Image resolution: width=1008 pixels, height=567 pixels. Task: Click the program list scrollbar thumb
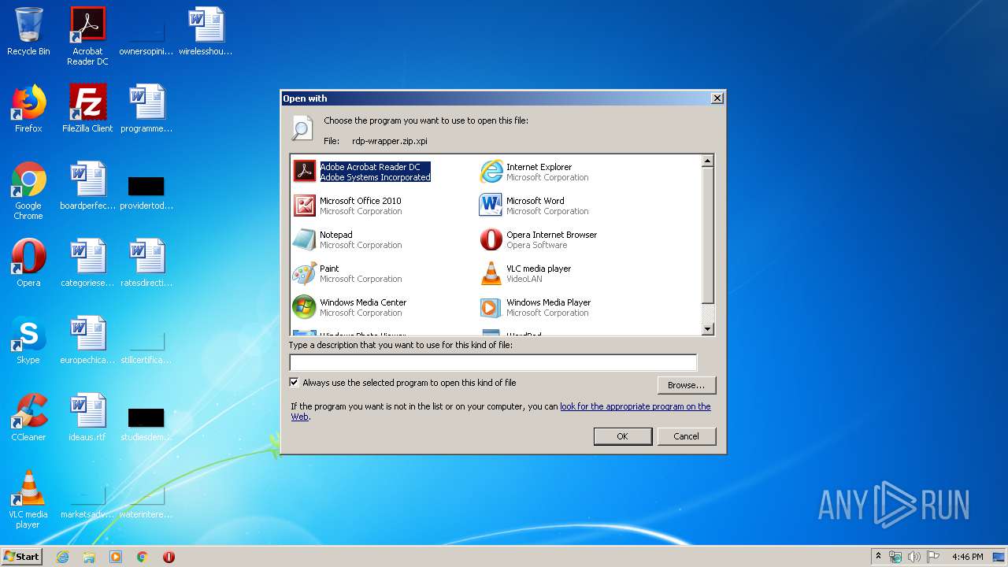[707, 235]
